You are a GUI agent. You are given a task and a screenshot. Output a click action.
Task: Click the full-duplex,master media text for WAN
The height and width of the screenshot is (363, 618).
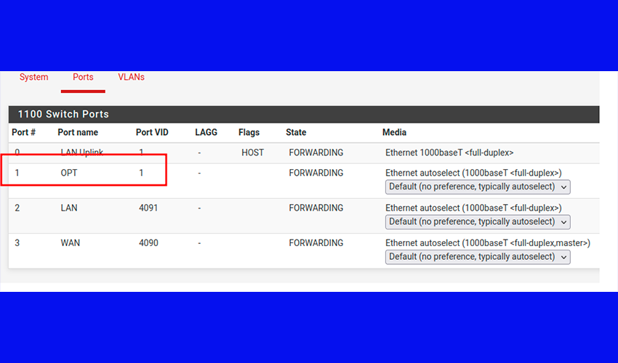488,243
